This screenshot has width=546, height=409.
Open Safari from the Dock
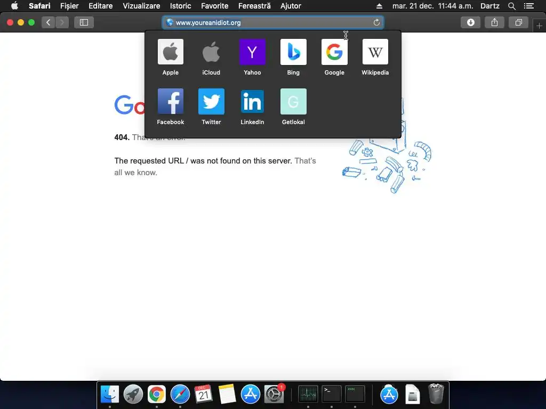coord(180,395)
